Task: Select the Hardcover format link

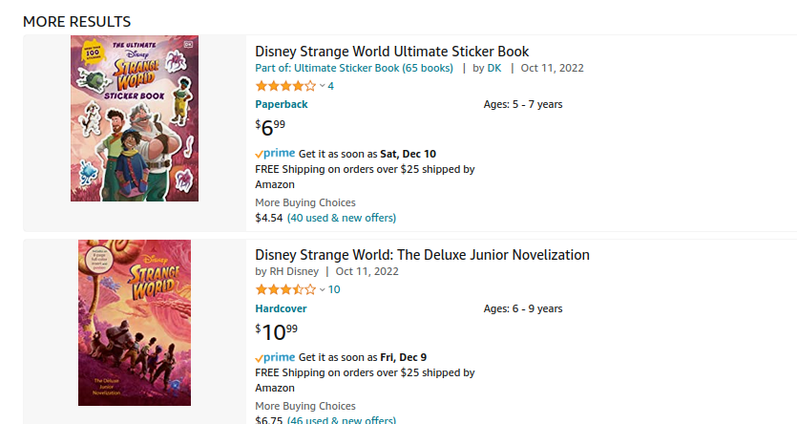Action: pyautogui.click(x=283, y=308)
